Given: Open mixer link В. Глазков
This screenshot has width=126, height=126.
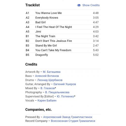Looking at the screenshot, I should [48, 88].
